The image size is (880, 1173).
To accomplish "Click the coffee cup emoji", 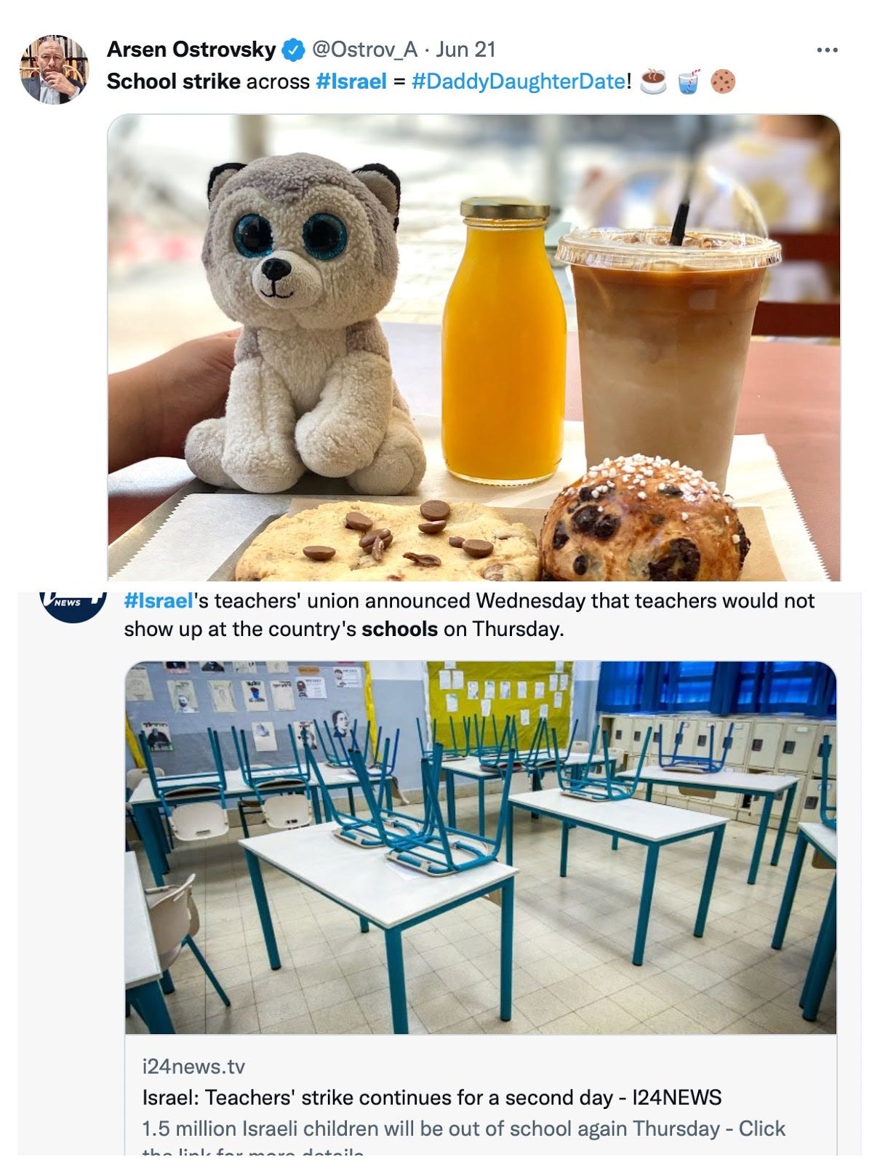I will (x=653, y=81).
